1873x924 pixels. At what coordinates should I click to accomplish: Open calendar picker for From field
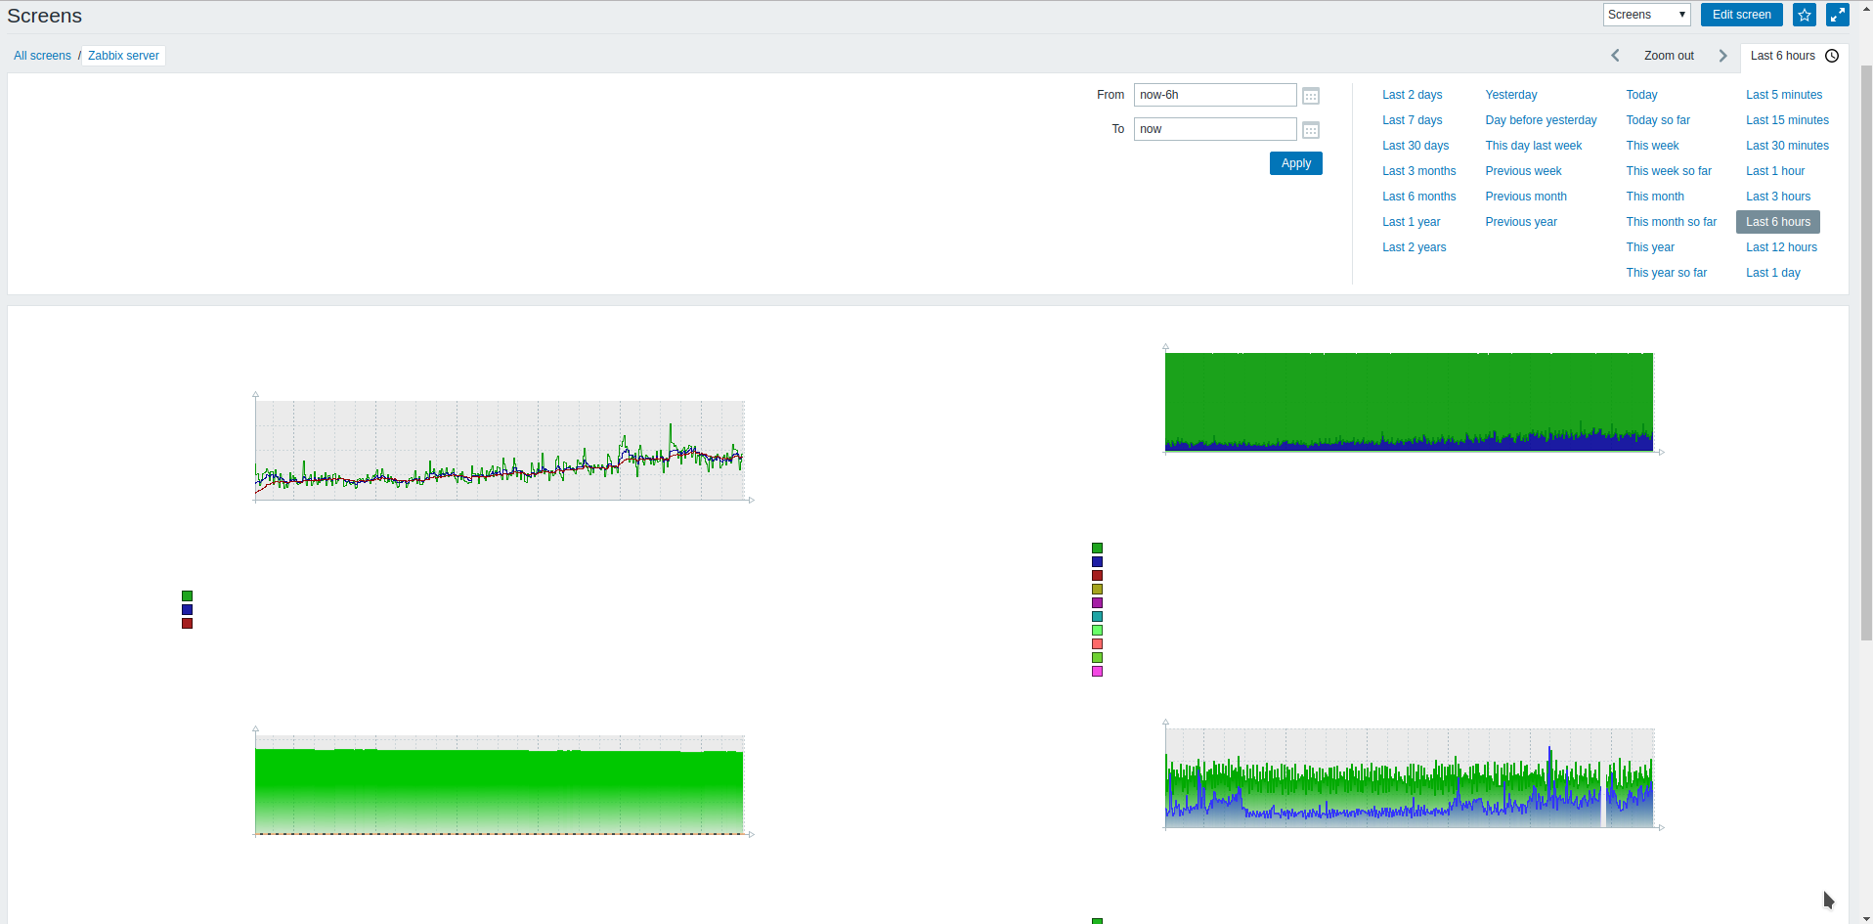1311,96
